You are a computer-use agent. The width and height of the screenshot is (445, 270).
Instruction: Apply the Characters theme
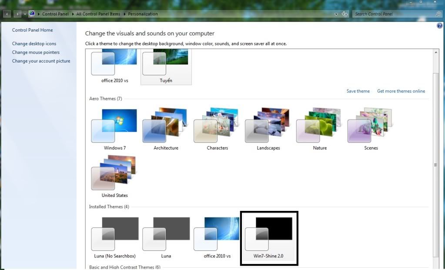[x=217, y=129]
